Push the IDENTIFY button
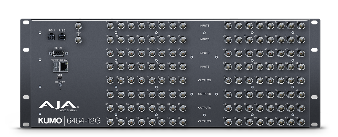Screen dimensions: 338x137 pyautogui.click(x=60, y=85)
